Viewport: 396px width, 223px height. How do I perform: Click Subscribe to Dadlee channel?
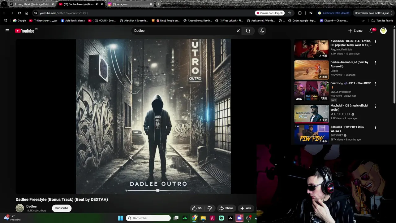click(62, 208)
